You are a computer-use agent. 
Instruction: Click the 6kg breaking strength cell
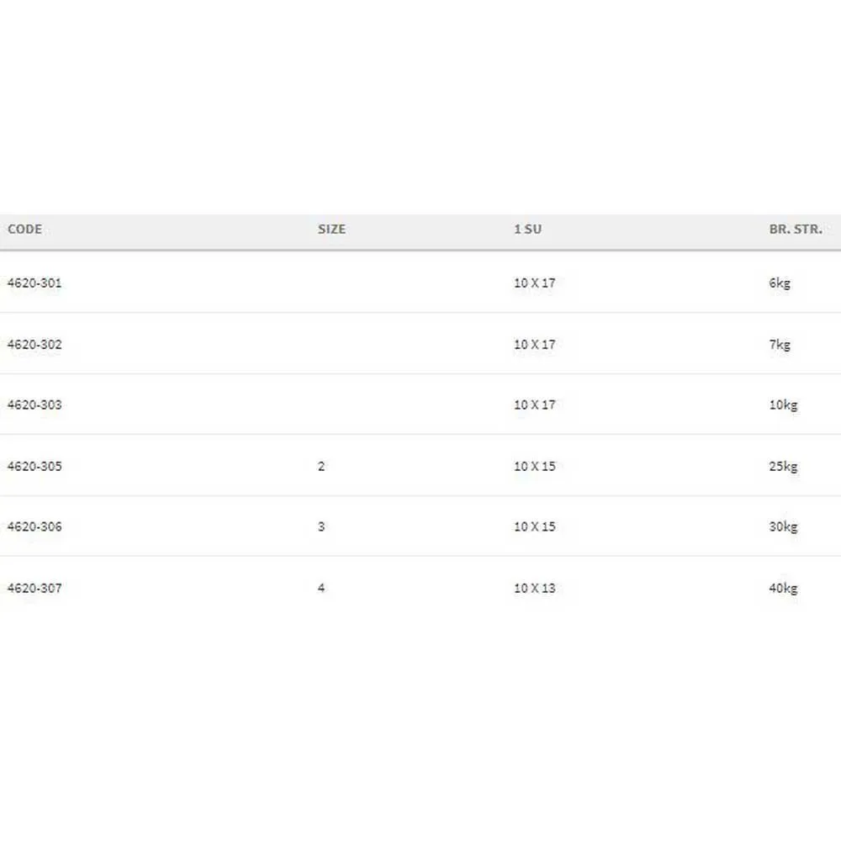(780, 283)
